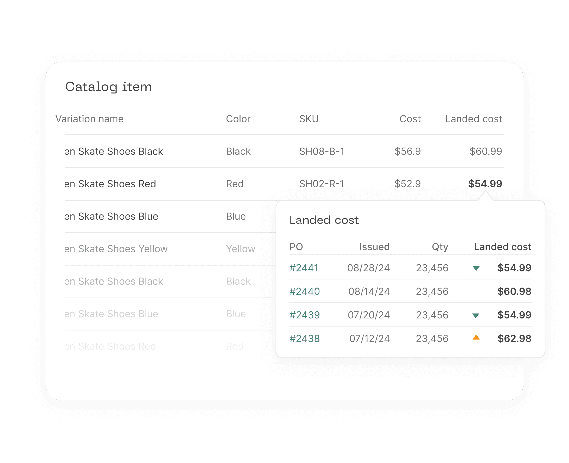
Task: Select the Skate Shoes Yellow variation row
Action: (x=116, y=249)
